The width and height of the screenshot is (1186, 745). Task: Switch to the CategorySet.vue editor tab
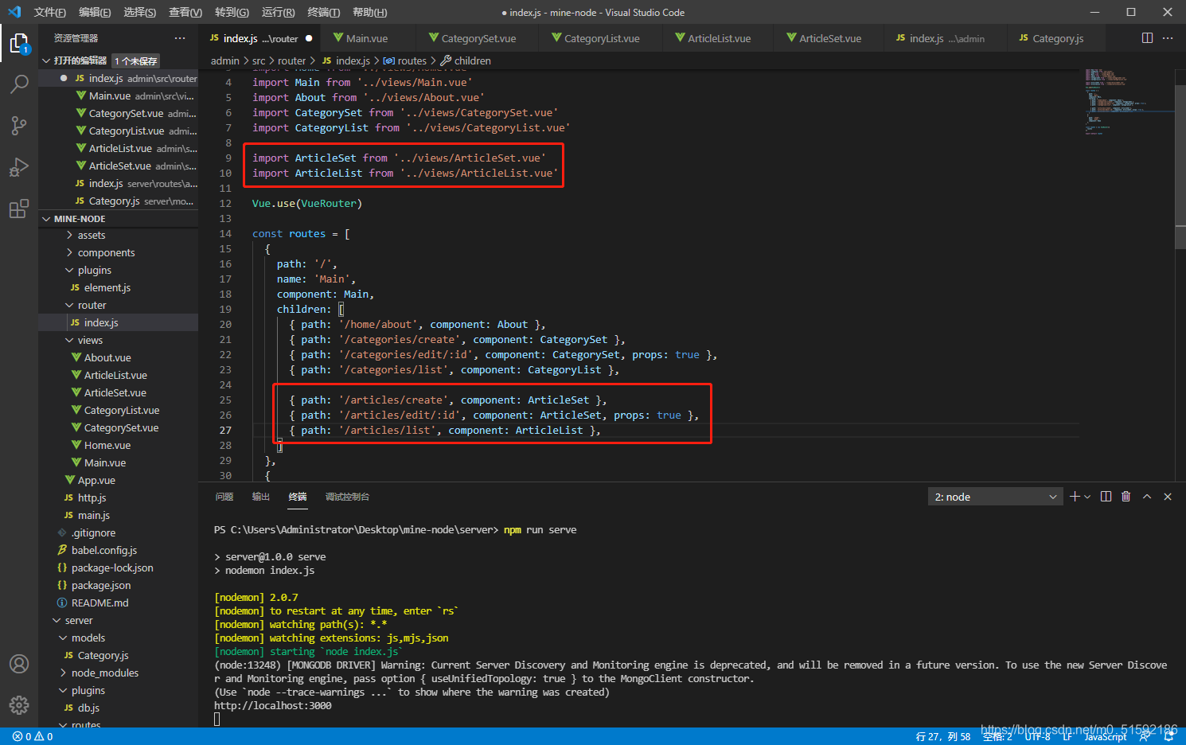coord(478,38)
